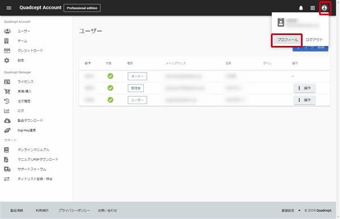This screenshot has height=219, width=340.
Task: Open the hamburger navigation menu
Action: (9, 8)
